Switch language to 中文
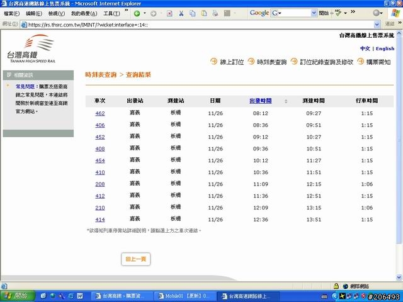 pyautogui.click(x=365, y=48)
